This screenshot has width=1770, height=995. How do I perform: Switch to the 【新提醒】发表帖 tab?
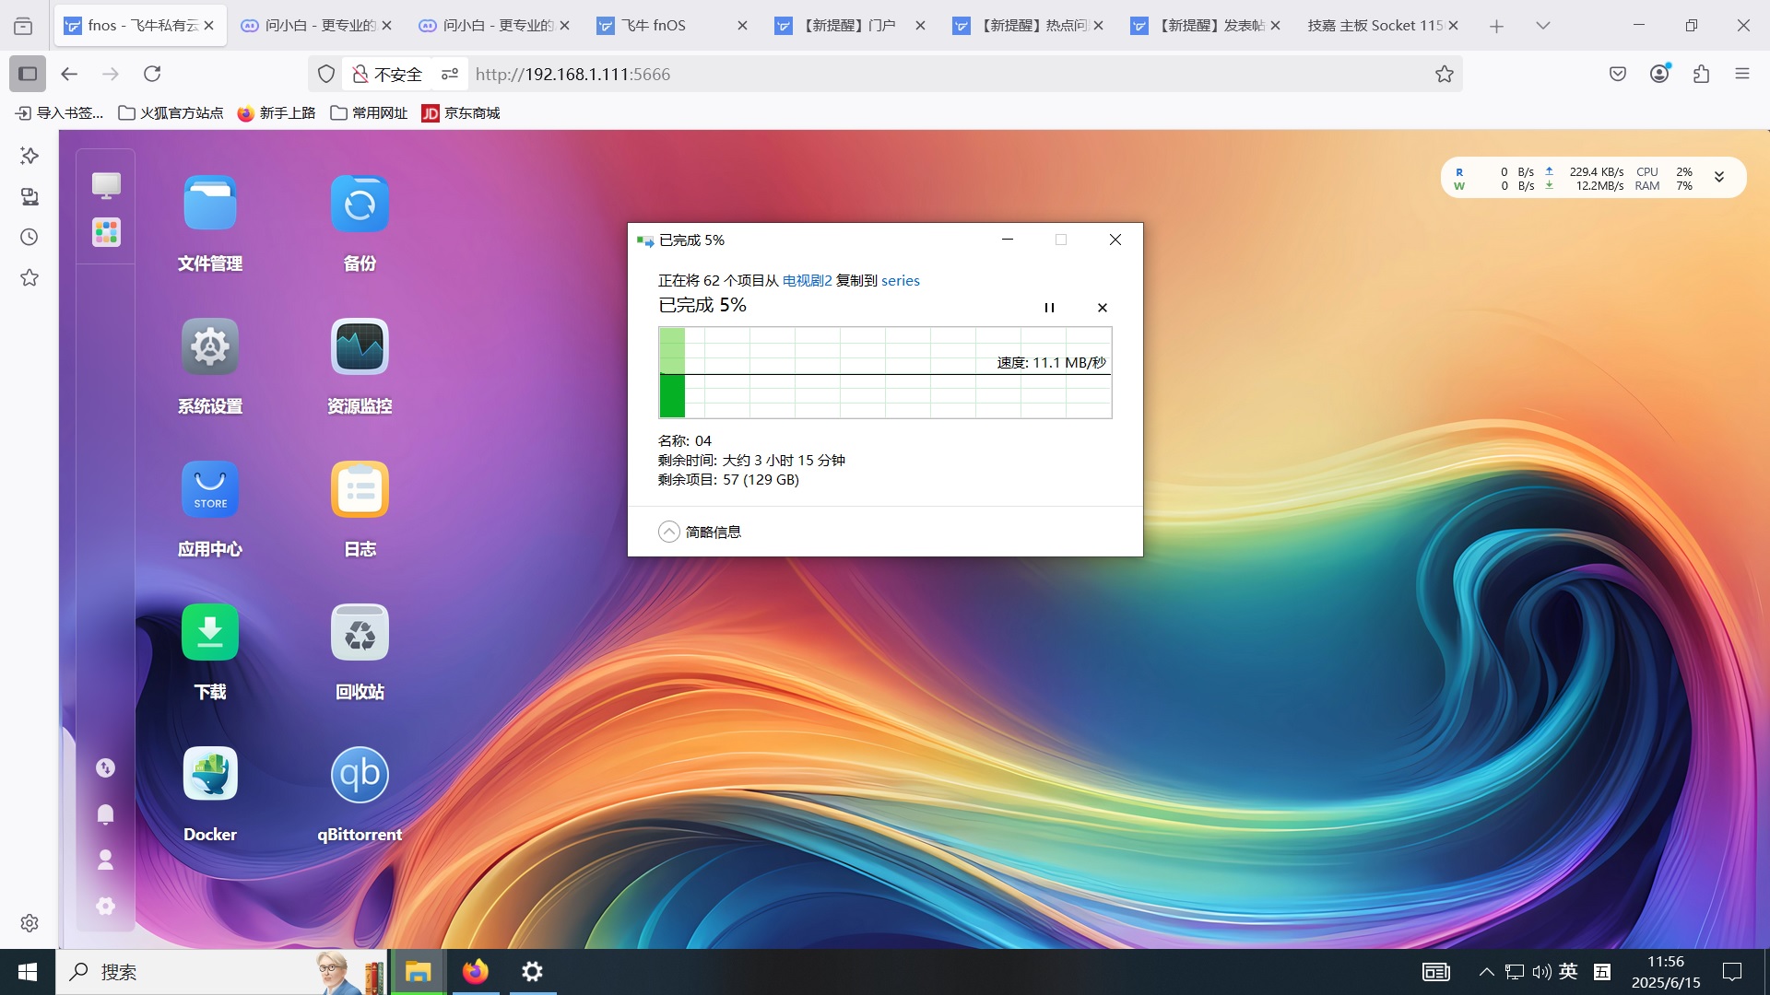coord(1207,26)
